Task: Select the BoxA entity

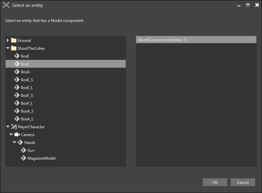Action: coord(25,72)
